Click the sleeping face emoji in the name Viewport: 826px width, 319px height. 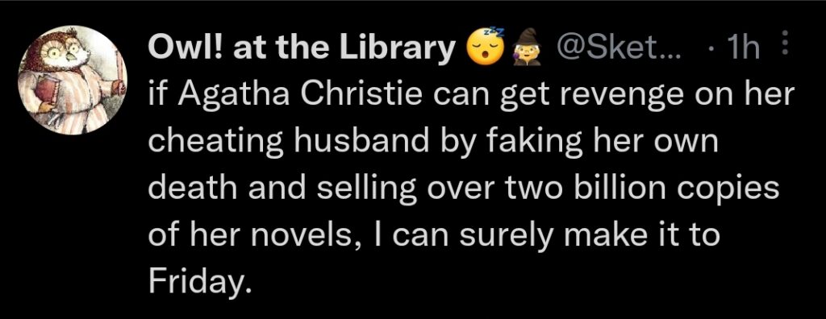click(482, 50)
